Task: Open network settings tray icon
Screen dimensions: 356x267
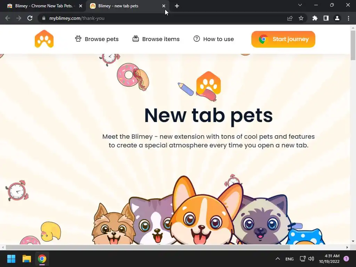Action: pos(303,259)
